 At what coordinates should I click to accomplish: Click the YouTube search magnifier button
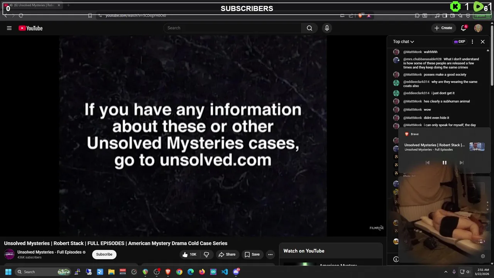310,28
